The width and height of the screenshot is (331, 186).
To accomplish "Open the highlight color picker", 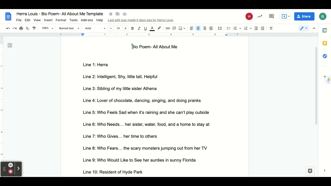I will (159, 28).
